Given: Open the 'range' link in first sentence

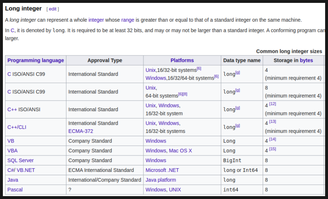Looking at the screenshot, I should tap(128, 20).
